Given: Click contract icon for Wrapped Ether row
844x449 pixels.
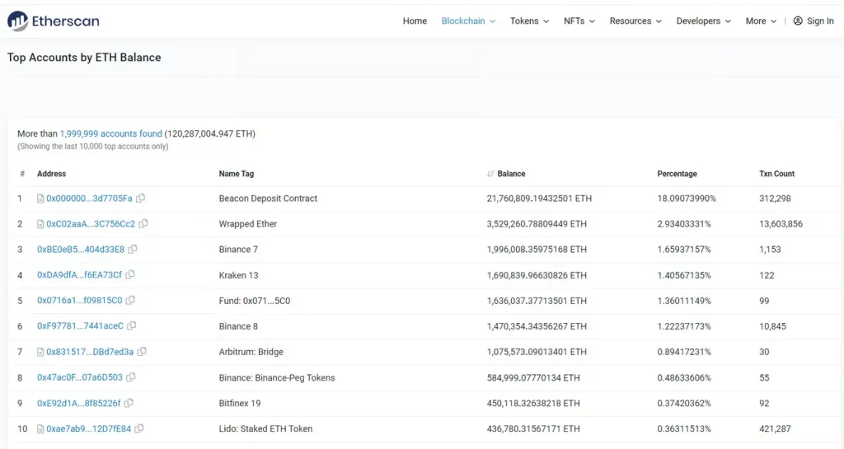Looking at the screenshot, I should point(40,224).
